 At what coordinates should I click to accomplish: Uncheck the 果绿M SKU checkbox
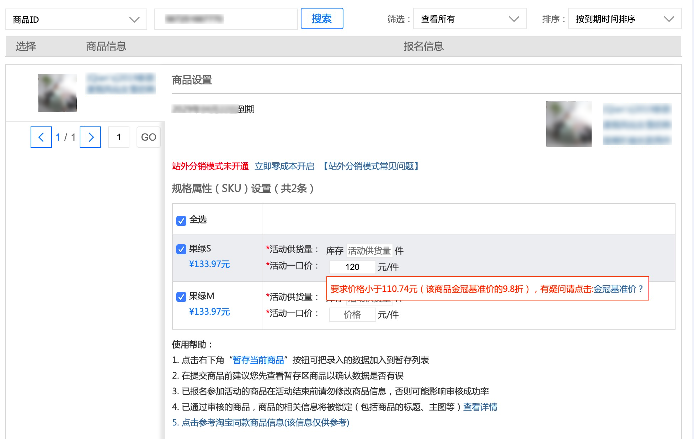[181, 297]
